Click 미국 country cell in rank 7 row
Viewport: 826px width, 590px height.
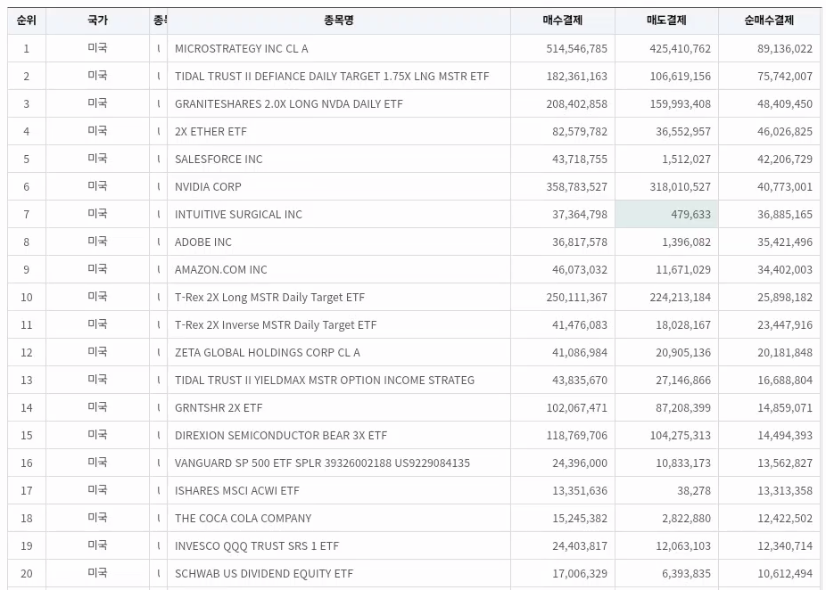click(x=97, y=214)
